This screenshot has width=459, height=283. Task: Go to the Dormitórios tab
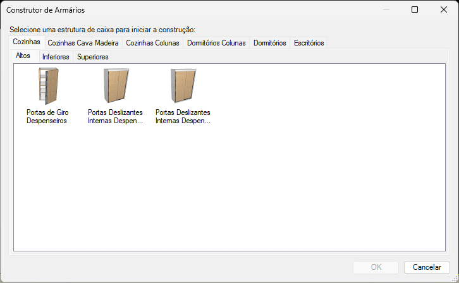pos(269,43)
